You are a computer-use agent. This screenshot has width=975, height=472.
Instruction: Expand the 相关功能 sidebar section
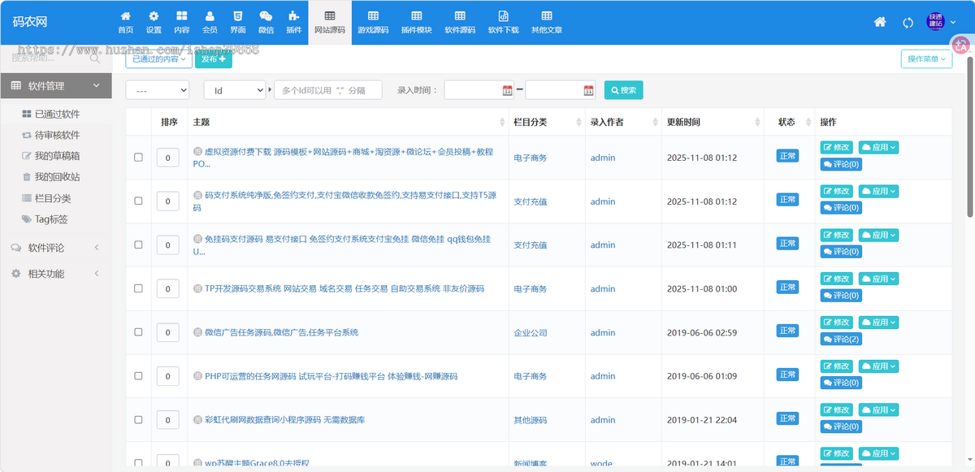(x=56, y=274)
